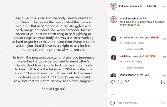Save the post with bookmark icon
Image resolution: width=167 pixels, height=107 pixels.
click(163, 82)
